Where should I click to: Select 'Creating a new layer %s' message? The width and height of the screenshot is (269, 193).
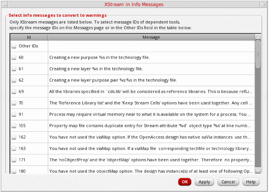click(96, 69)
